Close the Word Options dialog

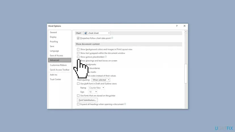(x=184, y=26)
